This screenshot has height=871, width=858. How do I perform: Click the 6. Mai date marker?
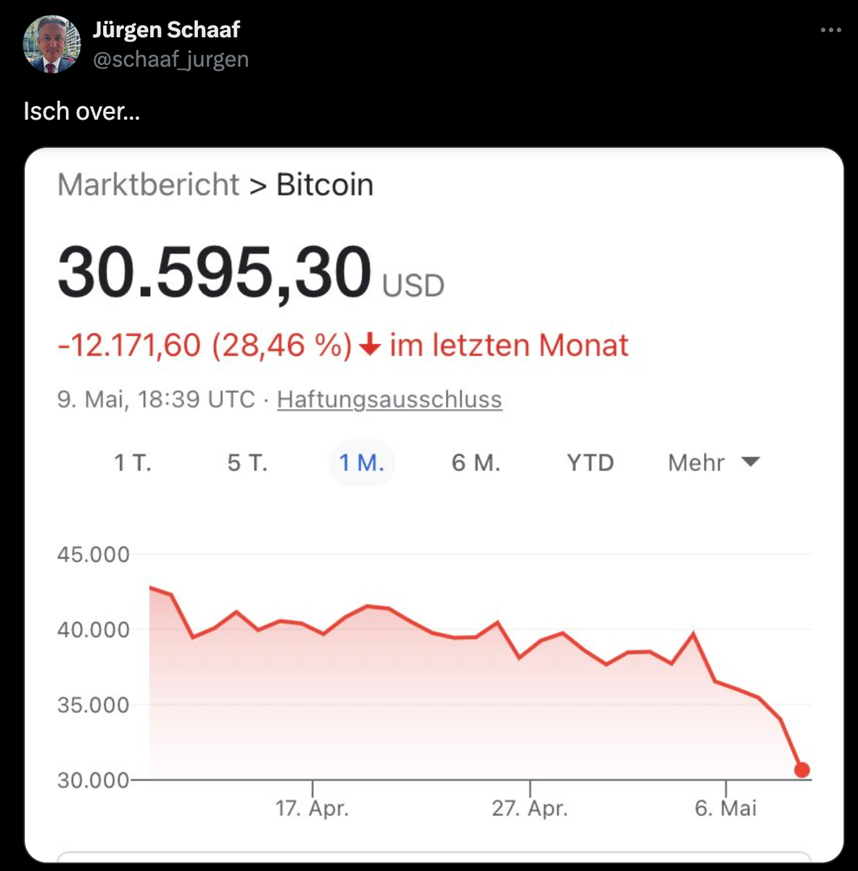click(x=725, y=807)
